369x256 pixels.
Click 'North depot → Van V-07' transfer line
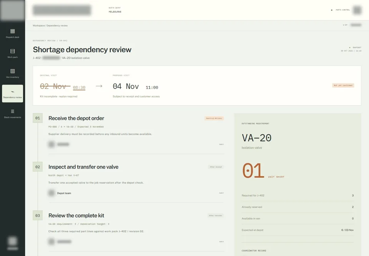(63, 175)
